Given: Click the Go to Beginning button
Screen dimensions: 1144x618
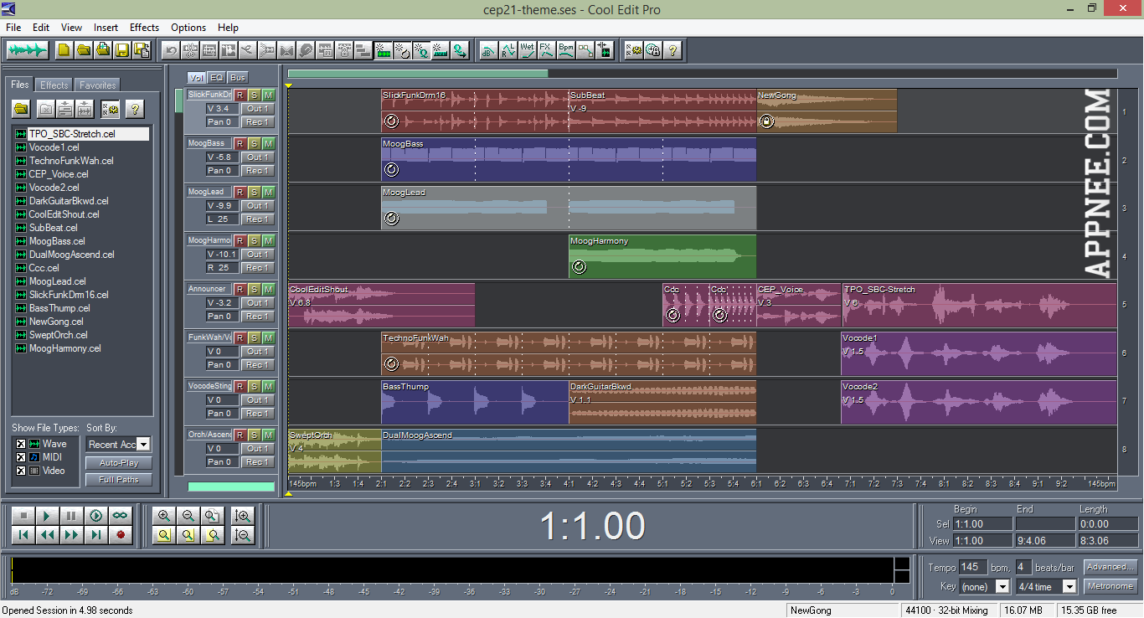Looking at the screenshot, I should click(23, 534).
